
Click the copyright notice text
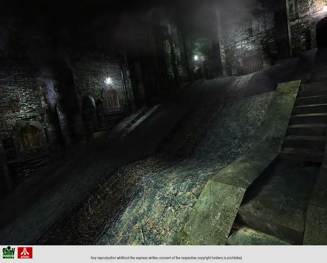pos(166,258)
